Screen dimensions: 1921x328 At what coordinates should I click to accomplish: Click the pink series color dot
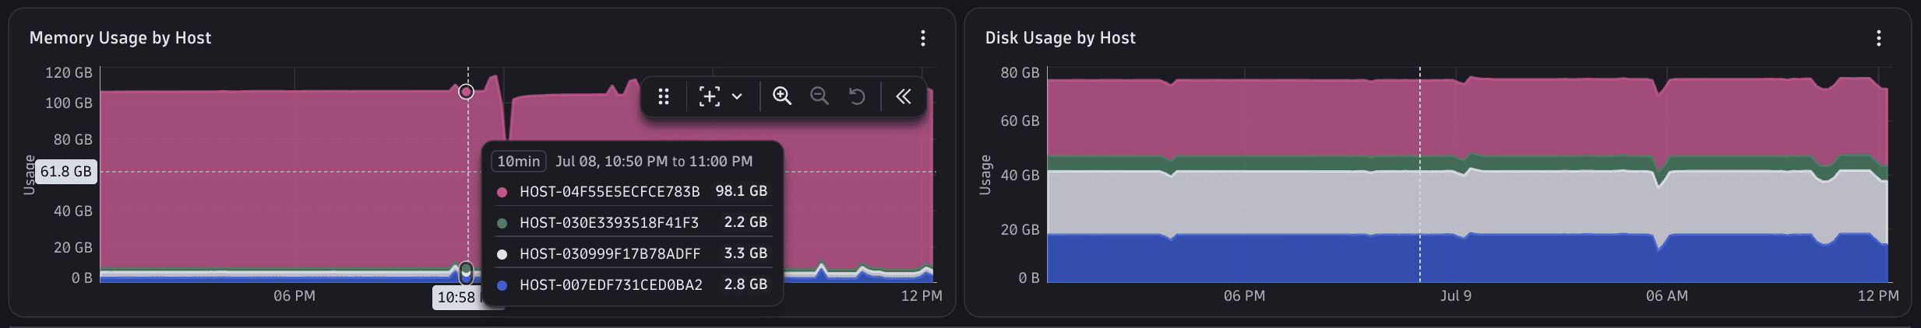click(x=502, y=192)
